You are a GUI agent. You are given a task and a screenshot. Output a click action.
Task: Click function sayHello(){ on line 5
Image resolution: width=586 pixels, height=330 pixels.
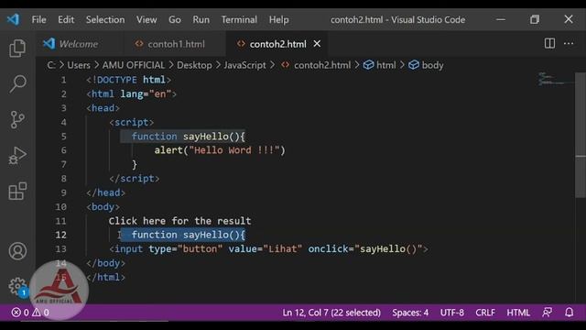(x=189, y=137)
